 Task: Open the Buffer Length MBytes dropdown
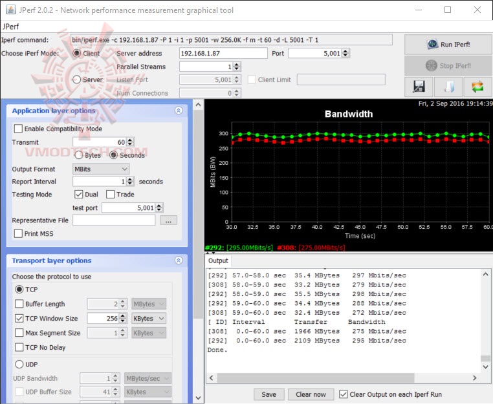tap(149, 304)
